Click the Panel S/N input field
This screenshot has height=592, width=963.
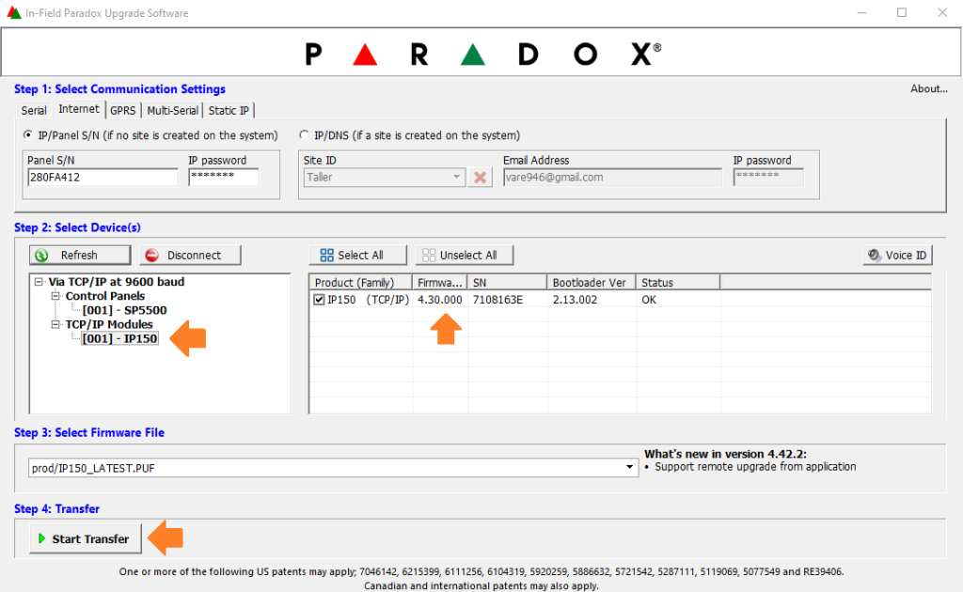point(103,178)
